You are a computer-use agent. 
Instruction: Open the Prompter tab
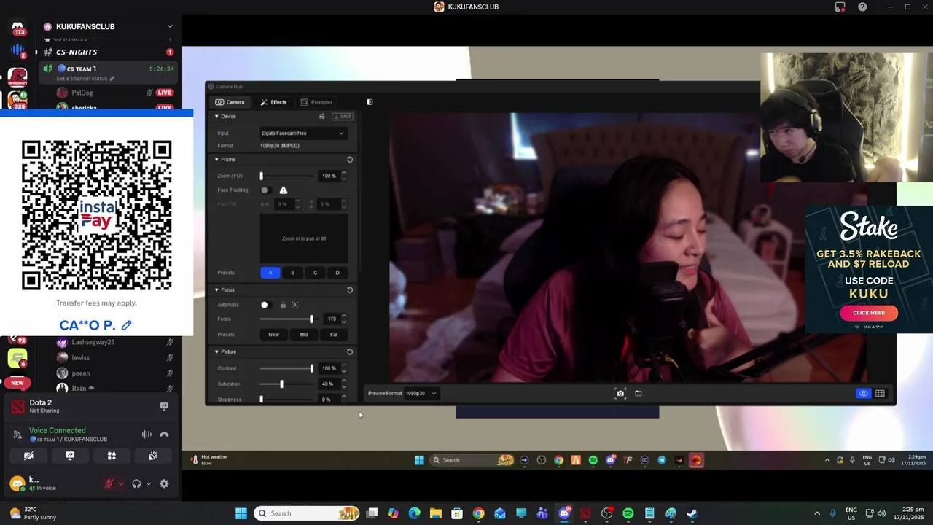click(x=316, y=102)
